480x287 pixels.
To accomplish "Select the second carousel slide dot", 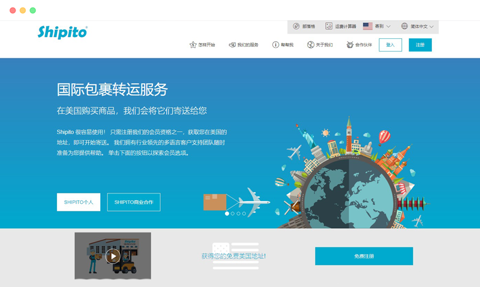I will click(233, 214).
